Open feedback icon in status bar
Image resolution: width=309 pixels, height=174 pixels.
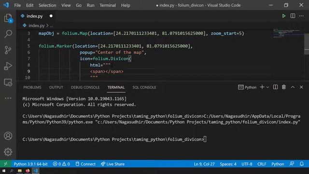click(x=292, y=164)
